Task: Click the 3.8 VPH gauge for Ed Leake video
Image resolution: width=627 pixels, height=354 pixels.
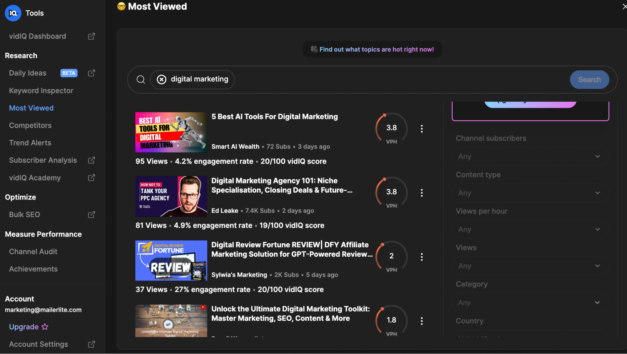Action: pos(391,193)
